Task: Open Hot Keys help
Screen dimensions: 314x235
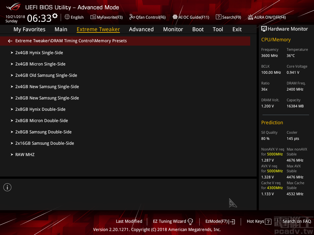Action: [x=255, y=221]
